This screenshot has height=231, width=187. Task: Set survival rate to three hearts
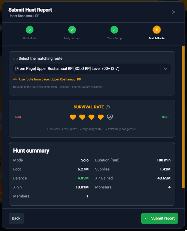coord(91,117)
